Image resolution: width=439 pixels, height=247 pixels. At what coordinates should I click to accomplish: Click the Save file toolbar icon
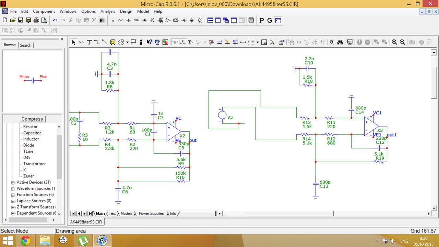pos(20,20)
